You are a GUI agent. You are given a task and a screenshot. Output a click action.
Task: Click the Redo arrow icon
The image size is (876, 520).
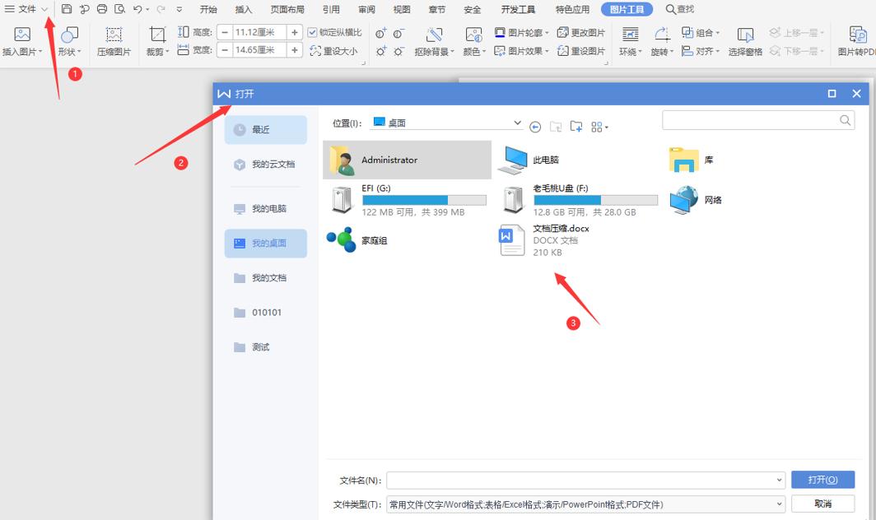pos(161,9)
